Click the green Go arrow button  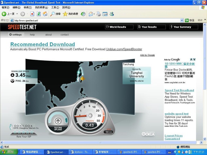point(187,20)
